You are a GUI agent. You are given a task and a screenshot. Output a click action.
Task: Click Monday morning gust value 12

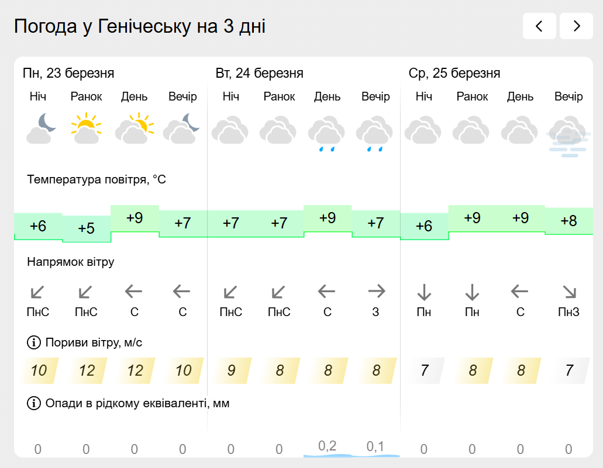click(x=87, y=370)
